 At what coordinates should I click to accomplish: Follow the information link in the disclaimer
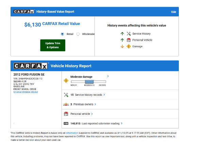[72, 133]
